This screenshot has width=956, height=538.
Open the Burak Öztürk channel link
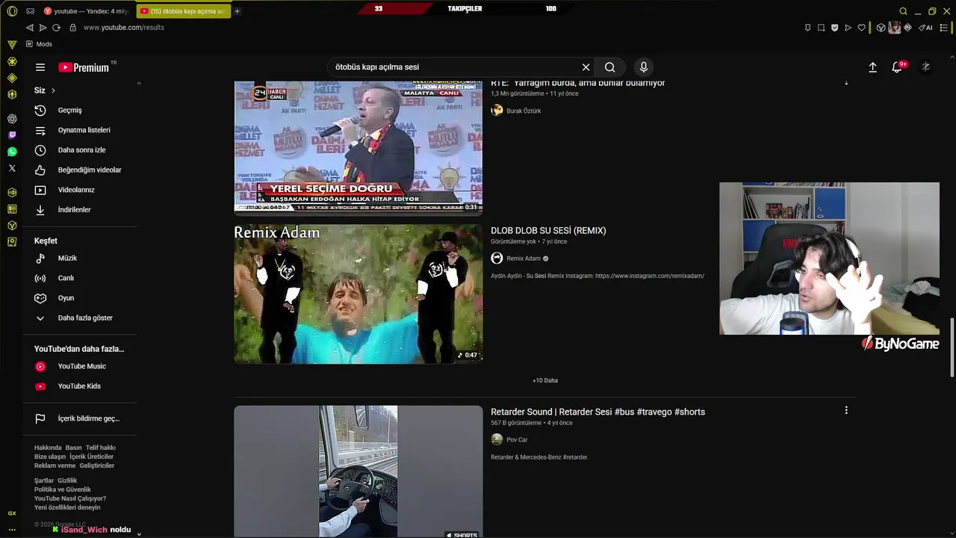(524, 111)
